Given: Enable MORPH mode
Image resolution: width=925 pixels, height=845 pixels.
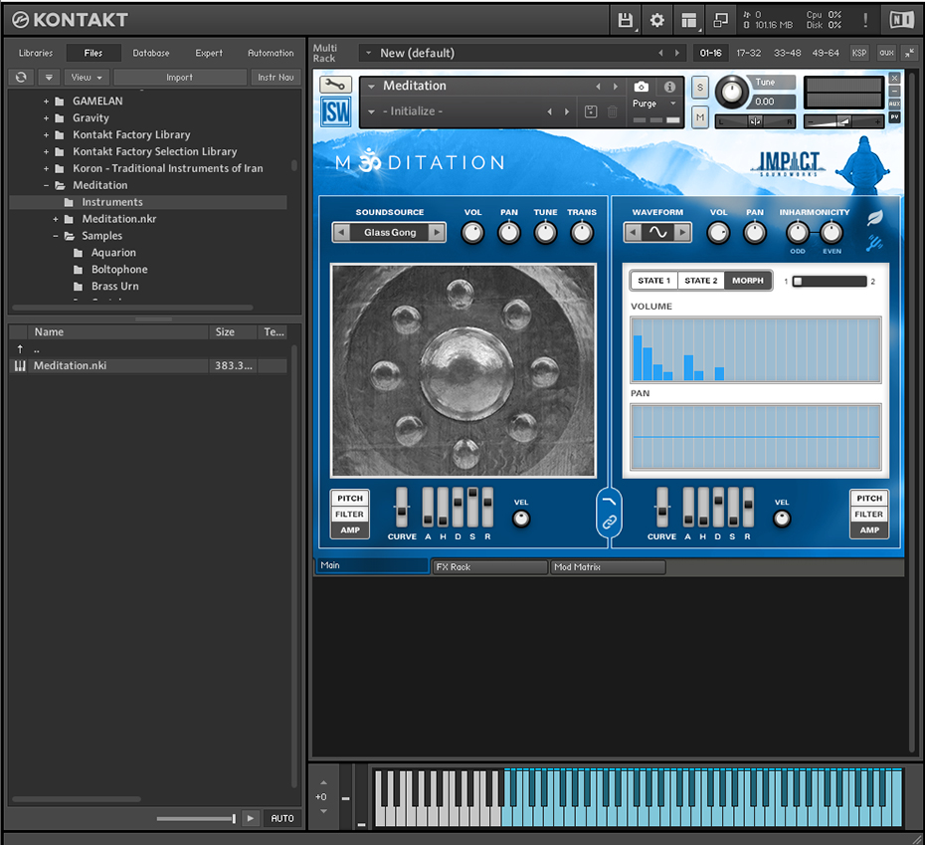Looking at the screenshot, I should coord(748,281).
